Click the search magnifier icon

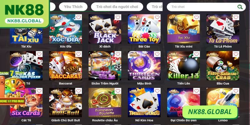point(240,7)
